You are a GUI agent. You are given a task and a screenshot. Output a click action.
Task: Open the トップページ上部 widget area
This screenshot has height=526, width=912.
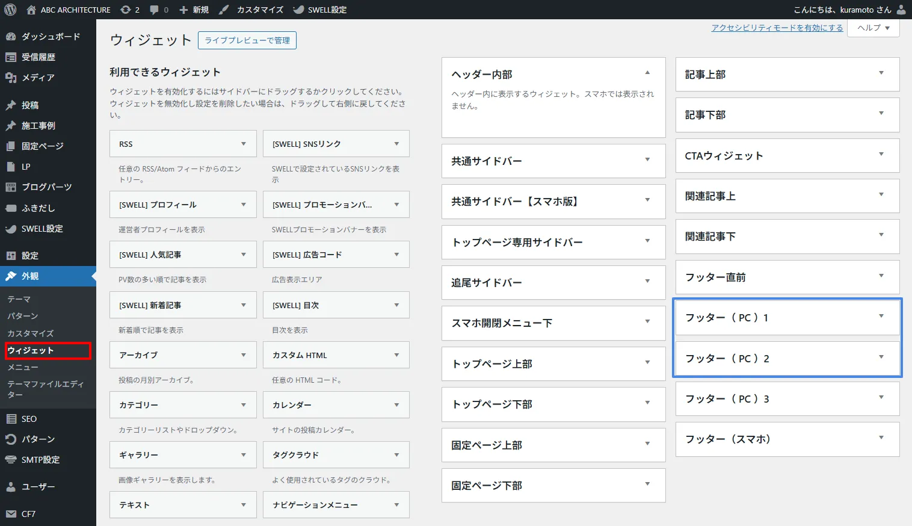[x=553, y=364]
